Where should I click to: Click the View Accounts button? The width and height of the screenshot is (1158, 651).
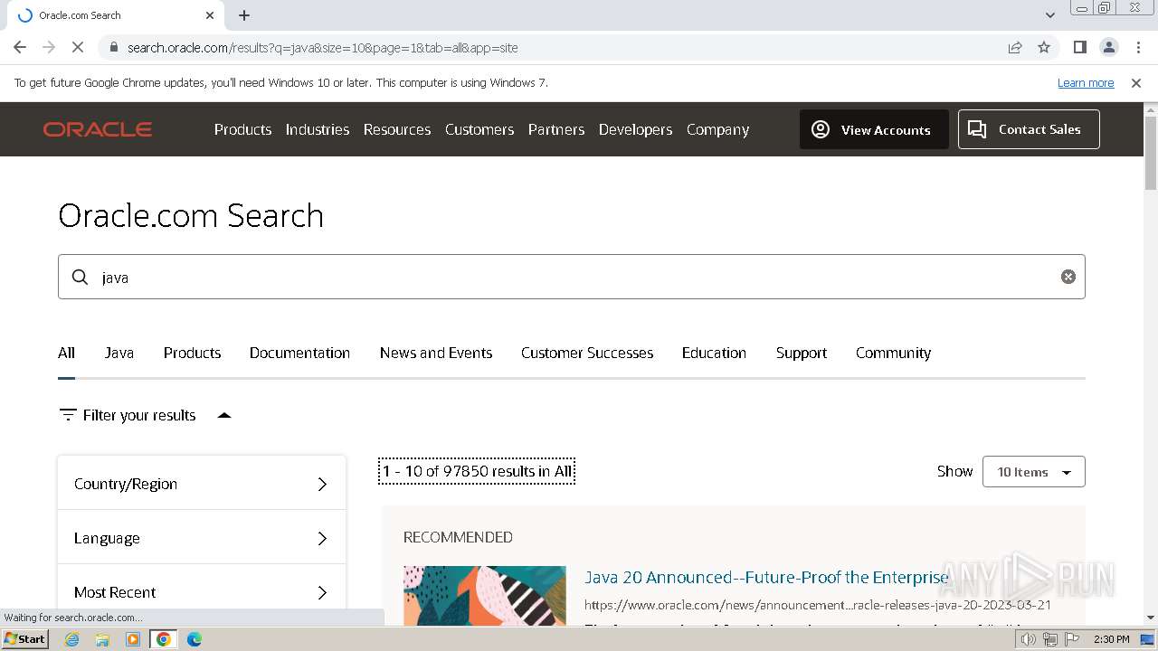pos(874,129)
